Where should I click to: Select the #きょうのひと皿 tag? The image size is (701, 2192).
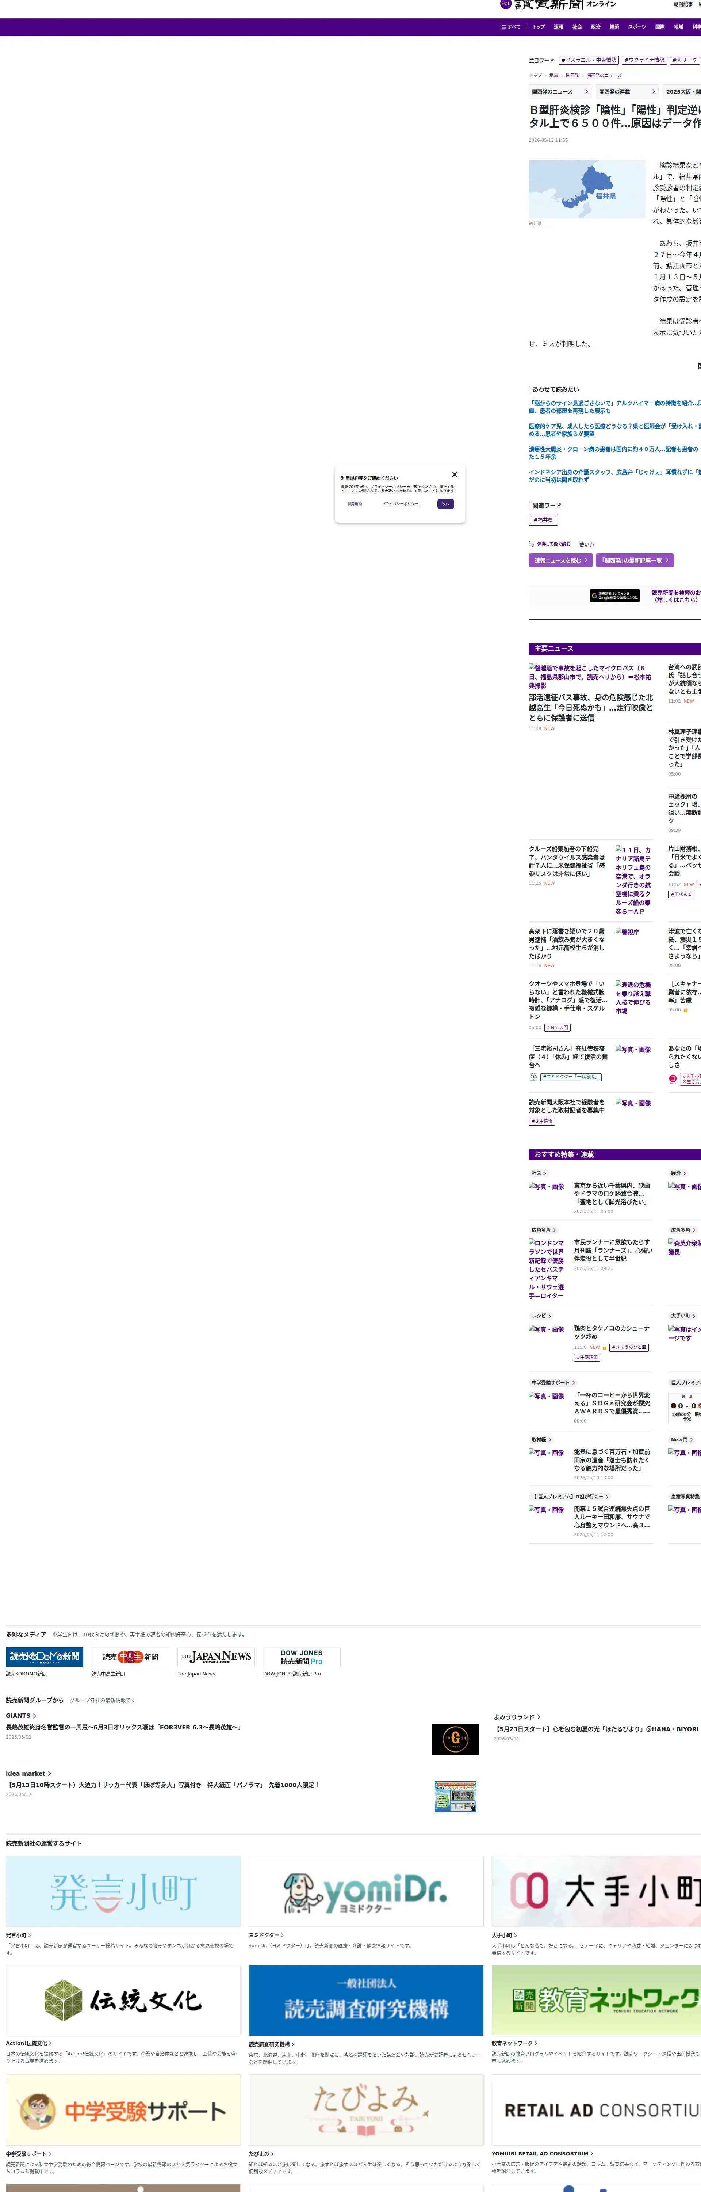click(x=629, y=1348)
